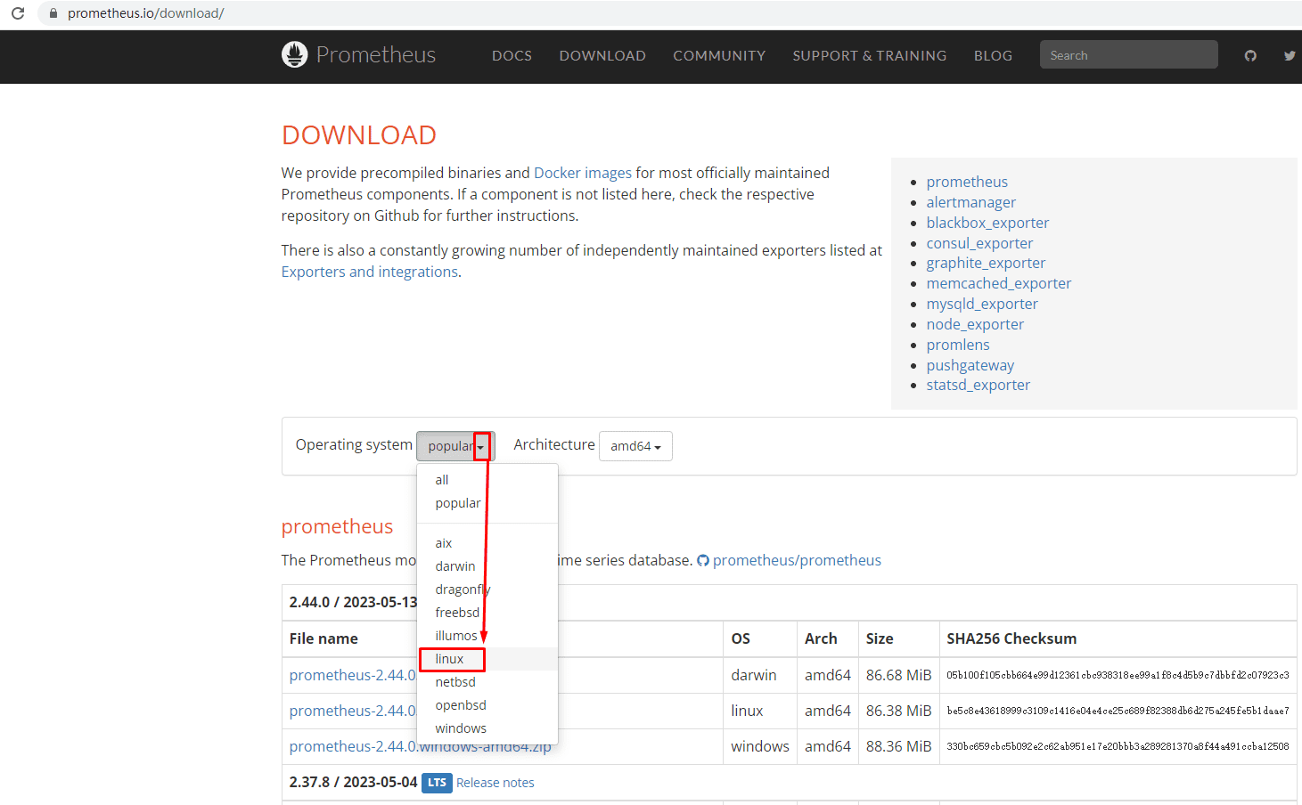Open Release notes for 2.37.8

(x=495, y=783)
